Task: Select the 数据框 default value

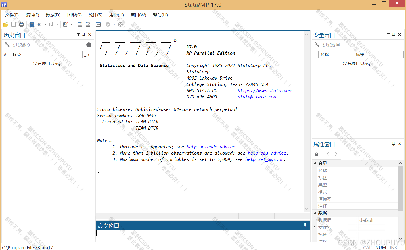Action: click(367, 220)
